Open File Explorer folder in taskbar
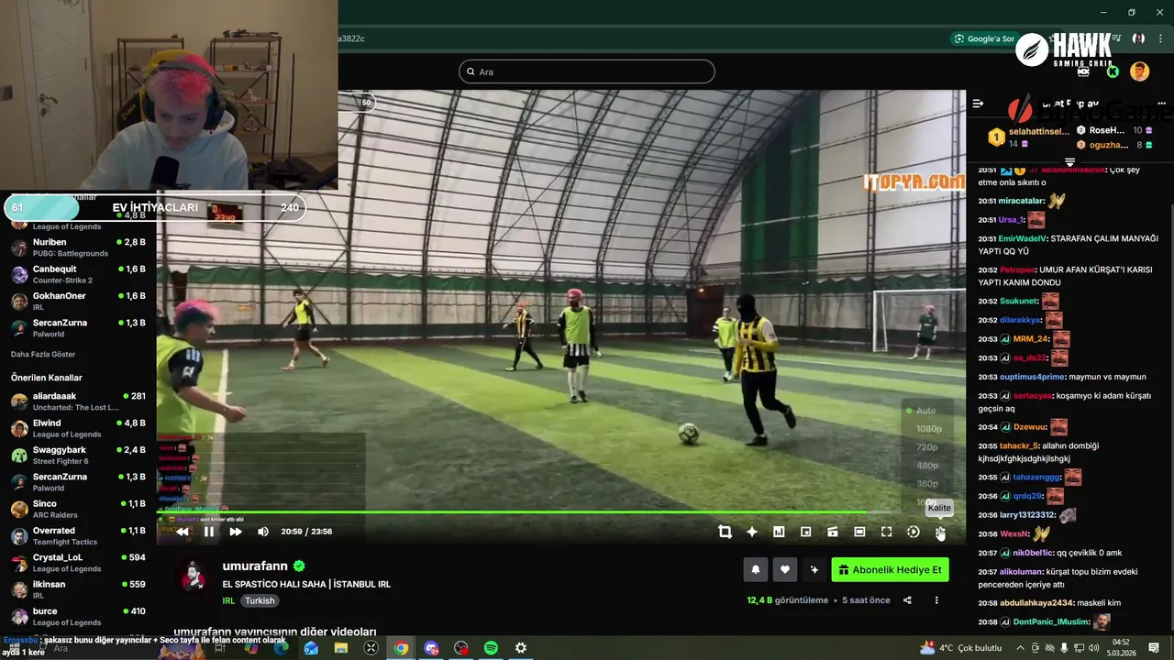The width and height of the screenshot is (1174, 660). coord(340,648)
